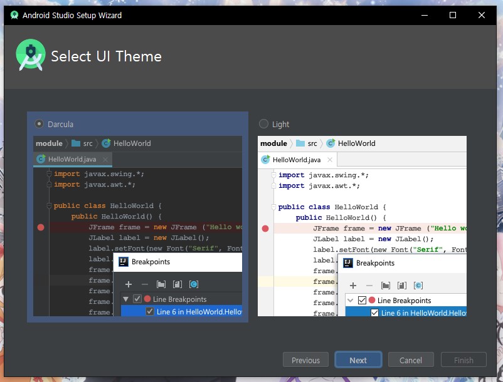The image size is (503, 382).
Task: Click the Android Studio logo in header
Action: 31,55
